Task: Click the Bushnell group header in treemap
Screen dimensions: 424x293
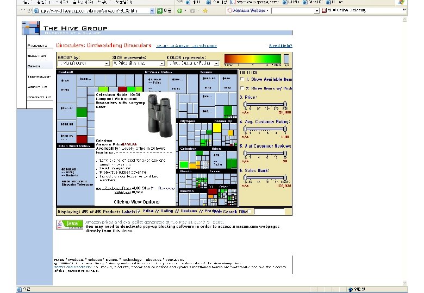Action: click(100, 72)
